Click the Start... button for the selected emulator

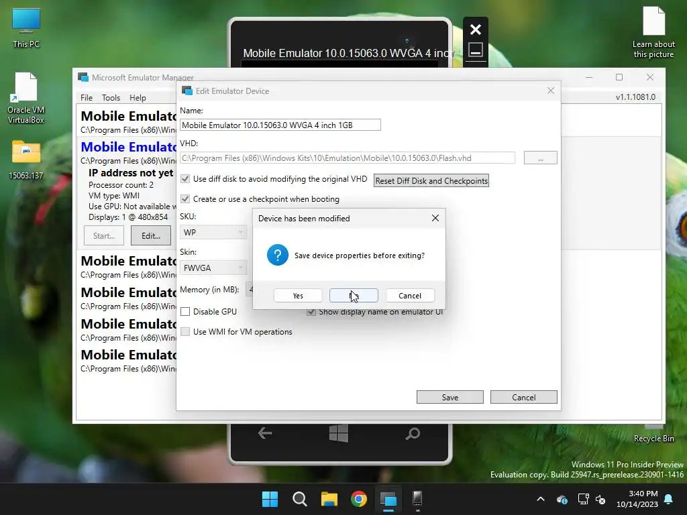click(x=104, y=235)
